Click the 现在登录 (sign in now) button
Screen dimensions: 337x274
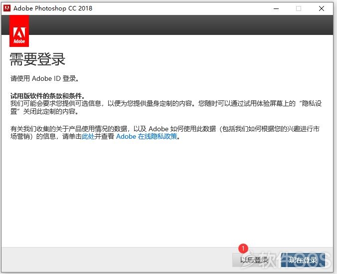(x=303, y=260)
